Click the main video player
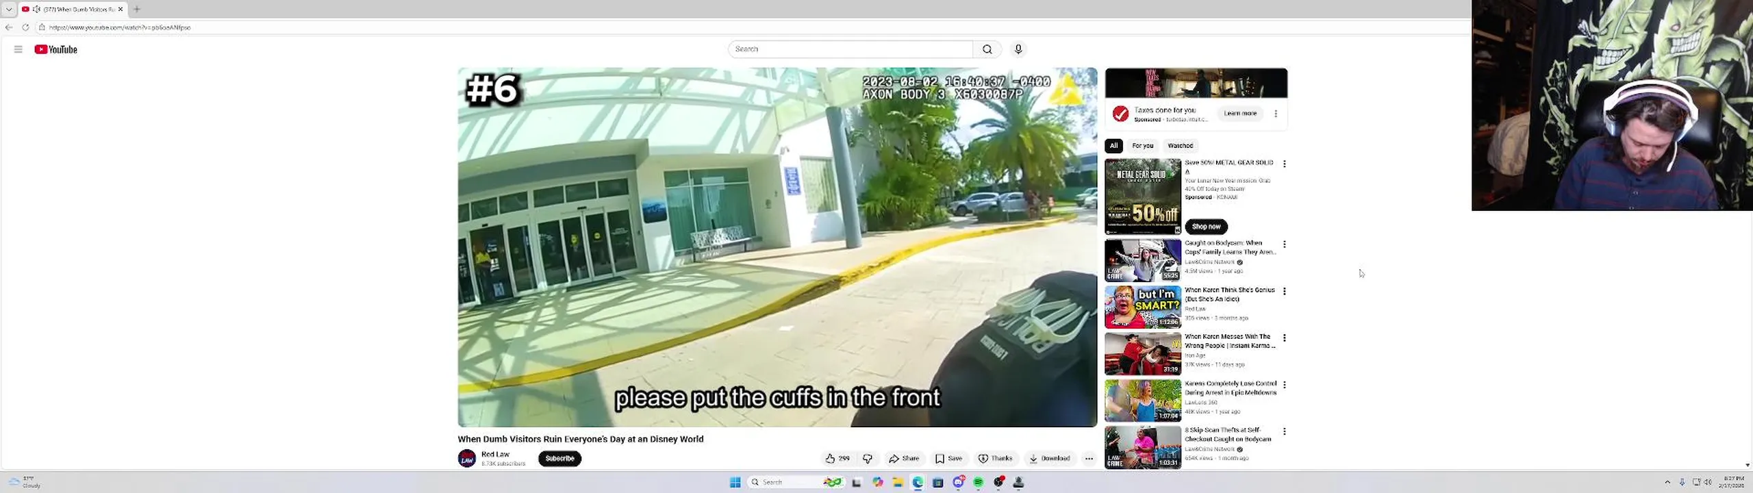The height and width of the screenshot is (493, 1753). pos(777,247)
